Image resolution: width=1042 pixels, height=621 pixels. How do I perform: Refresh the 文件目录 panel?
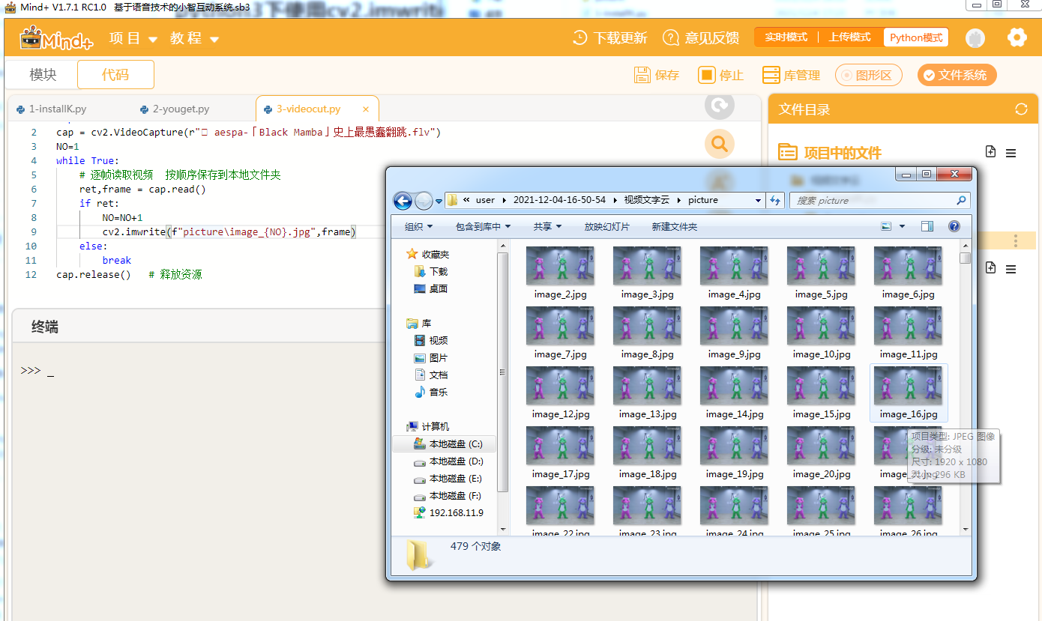tap(1021, 109)
